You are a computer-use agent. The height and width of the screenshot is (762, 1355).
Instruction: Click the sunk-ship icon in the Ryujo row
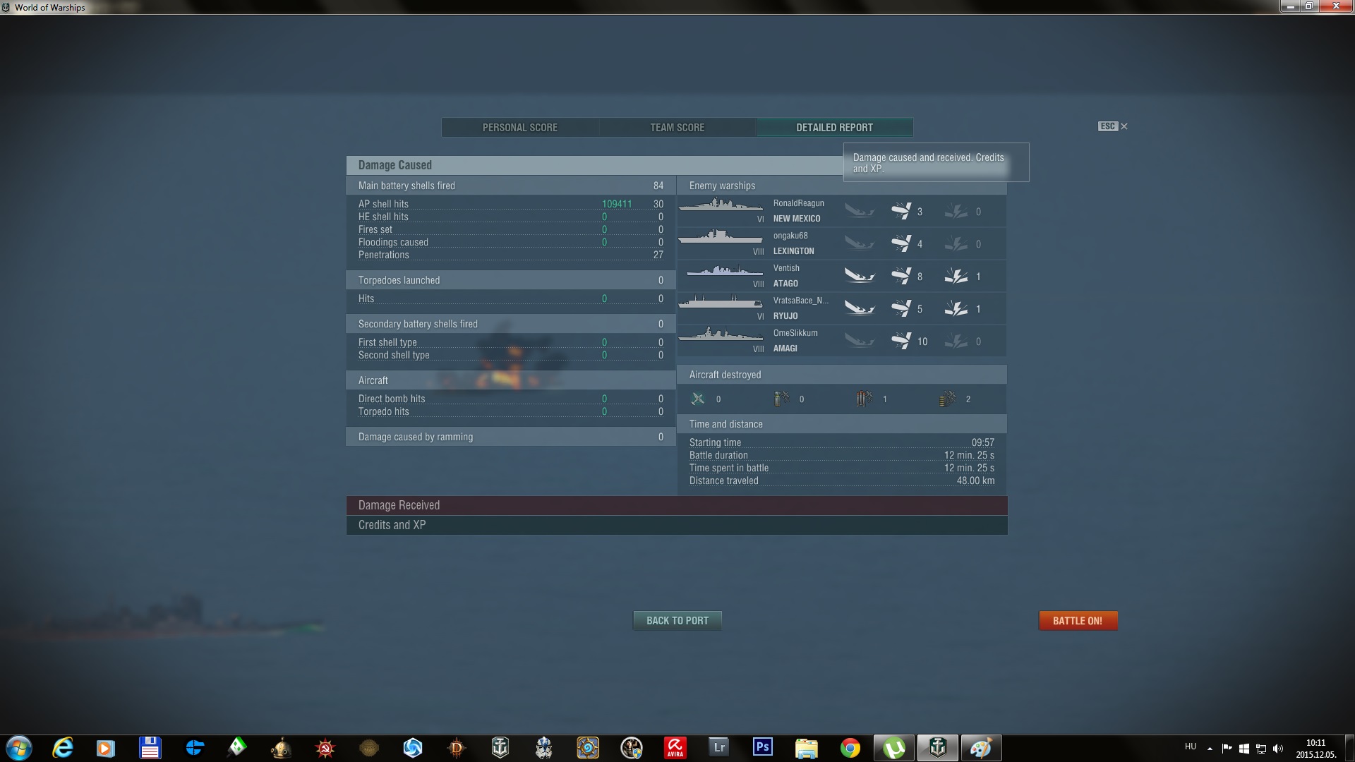(860, 308)
